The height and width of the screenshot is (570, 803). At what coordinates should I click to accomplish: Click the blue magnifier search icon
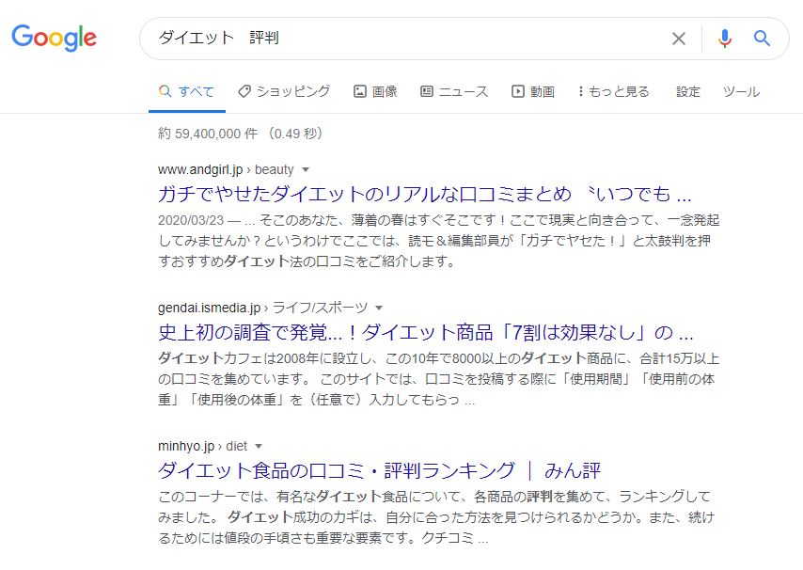click(x=762, y=38)
